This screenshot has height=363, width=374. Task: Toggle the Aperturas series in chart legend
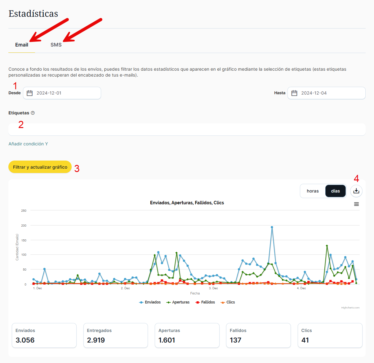[178, 302]
